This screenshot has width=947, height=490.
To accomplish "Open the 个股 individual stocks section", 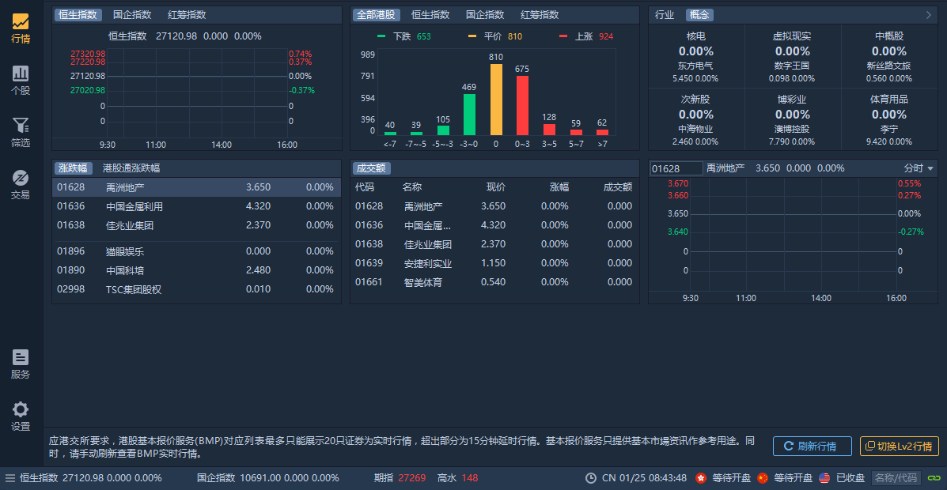I will tap(21, 81).
